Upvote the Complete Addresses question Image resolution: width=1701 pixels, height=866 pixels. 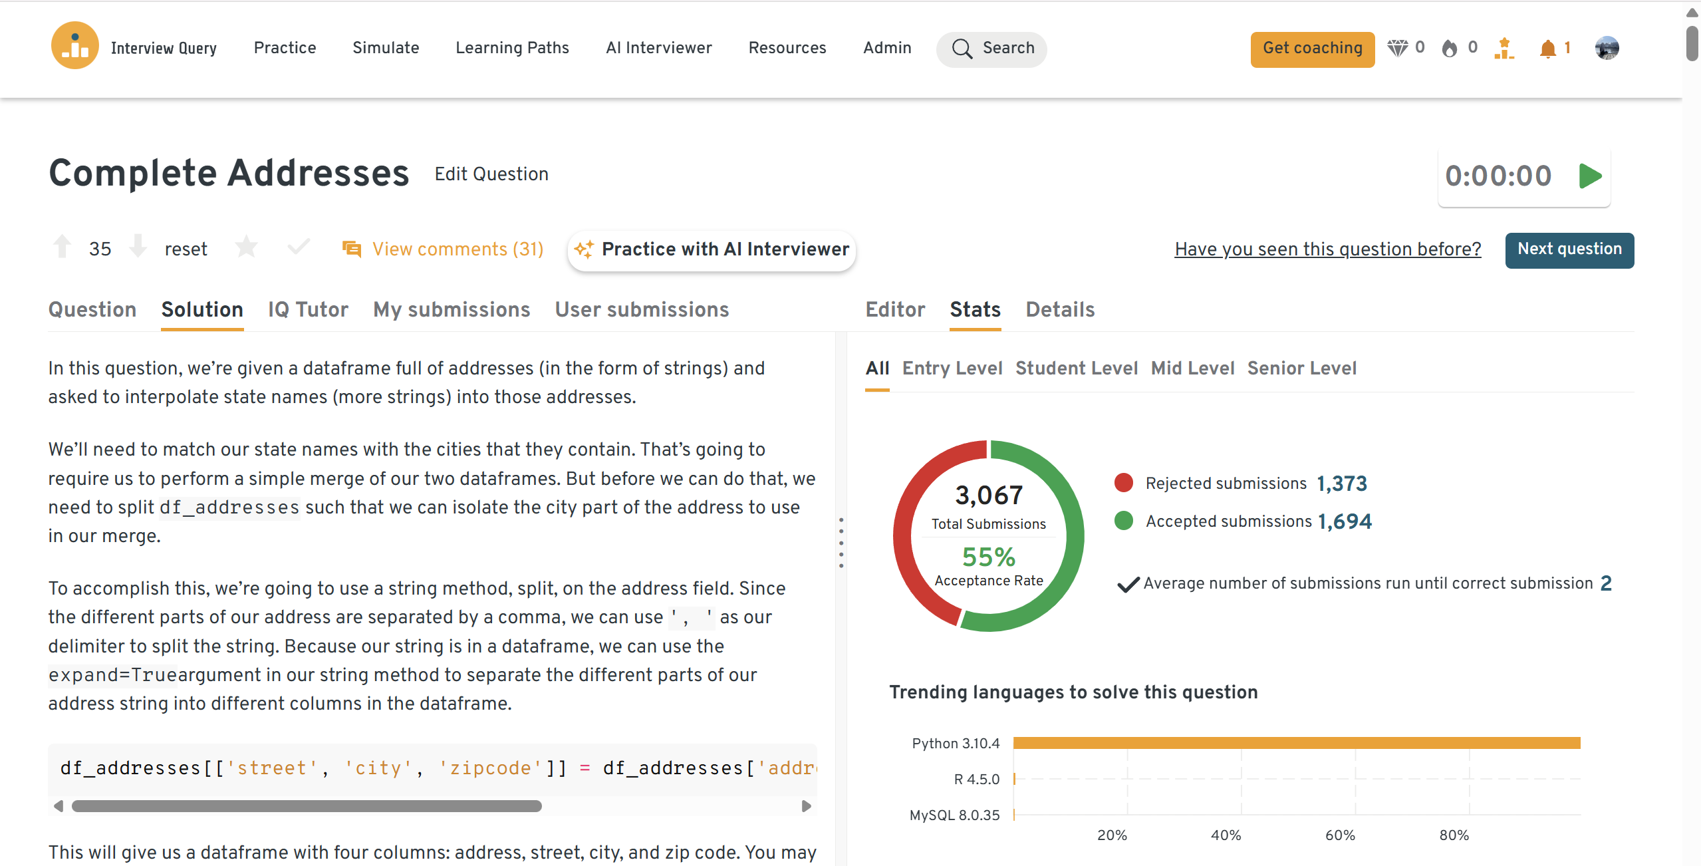(63, 247)
